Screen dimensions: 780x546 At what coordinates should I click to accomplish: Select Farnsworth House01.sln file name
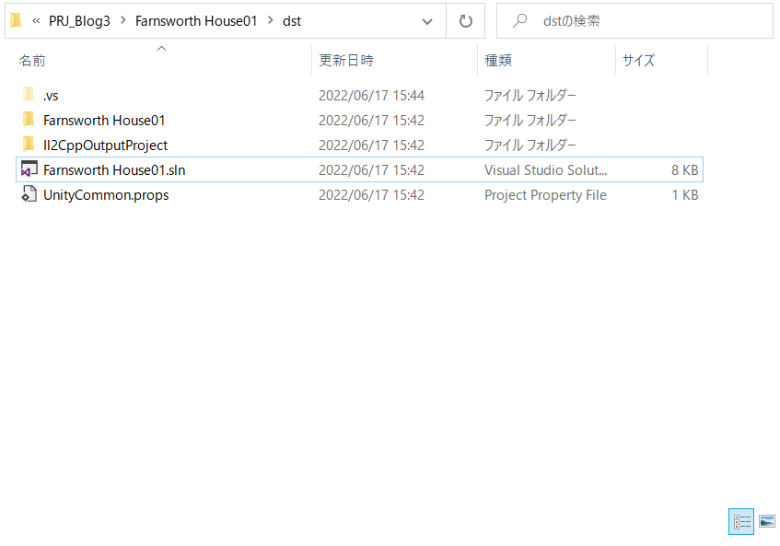(x=114, y=170)
